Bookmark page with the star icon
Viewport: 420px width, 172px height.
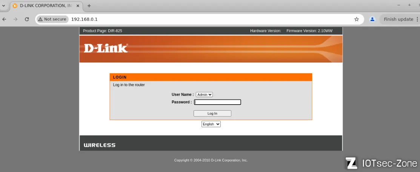click(x=357, y=19)
